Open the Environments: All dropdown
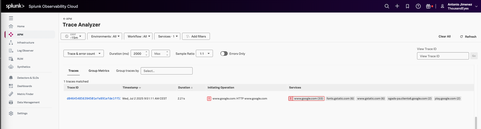The image size is (481, 129). 105,36
